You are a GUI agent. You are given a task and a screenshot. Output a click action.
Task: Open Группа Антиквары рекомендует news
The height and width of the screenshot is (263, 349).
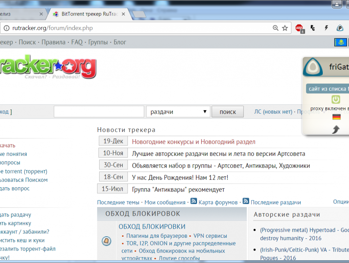(178, 189)
